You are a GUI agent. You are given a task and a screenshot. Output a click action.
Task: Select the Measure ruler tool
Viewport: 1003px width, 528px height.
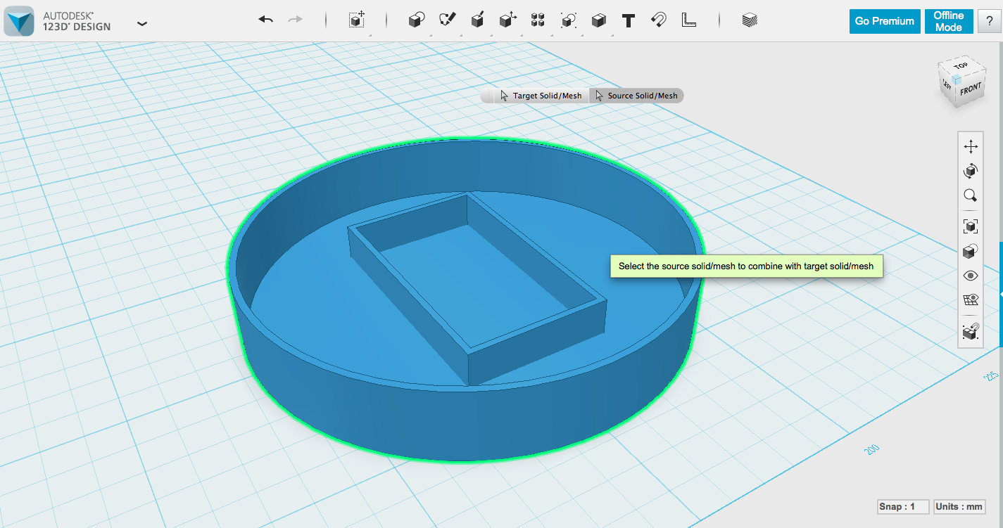[689, 20]
